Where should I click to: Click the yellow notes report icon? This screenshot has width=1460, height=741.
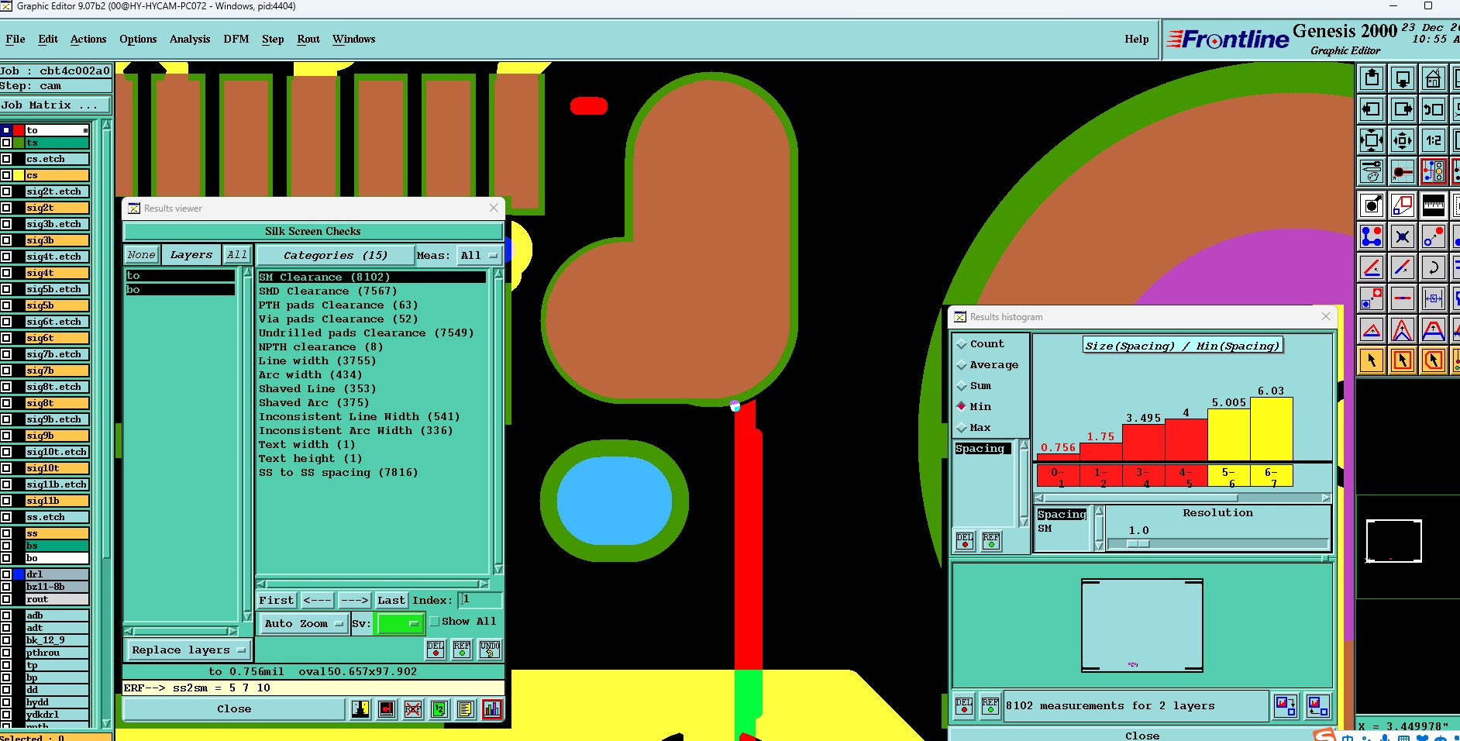point(466,708)
